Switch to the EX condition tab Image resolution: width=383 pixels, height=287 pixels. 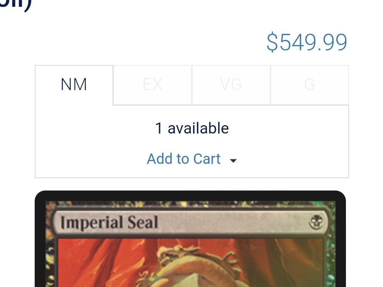tap(152, 85)
